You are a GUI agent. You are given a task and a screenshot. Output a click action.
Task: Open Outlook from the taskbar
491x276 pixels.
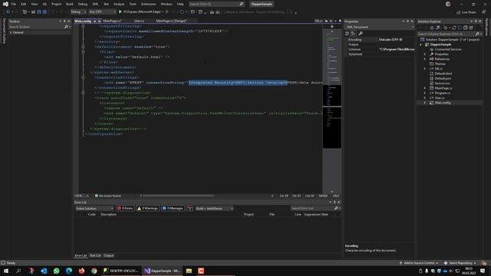44,271
